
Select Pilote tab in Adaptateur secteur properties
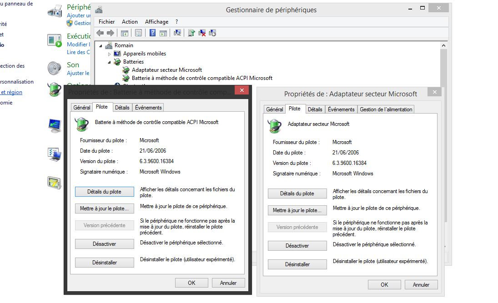294,109
